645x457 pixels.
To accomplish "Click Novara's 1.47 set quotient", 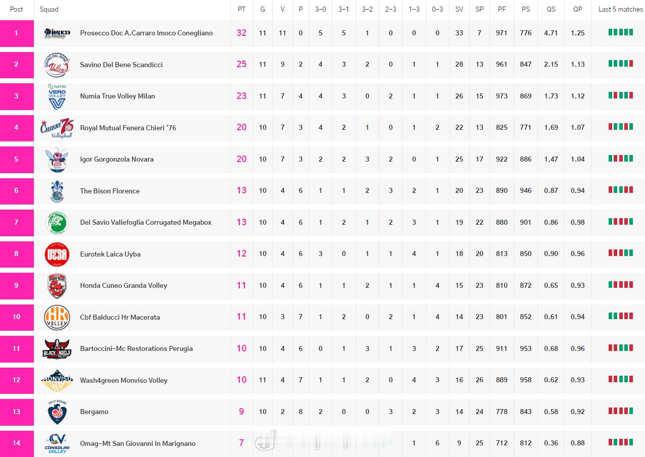I will tap(551, 159).
